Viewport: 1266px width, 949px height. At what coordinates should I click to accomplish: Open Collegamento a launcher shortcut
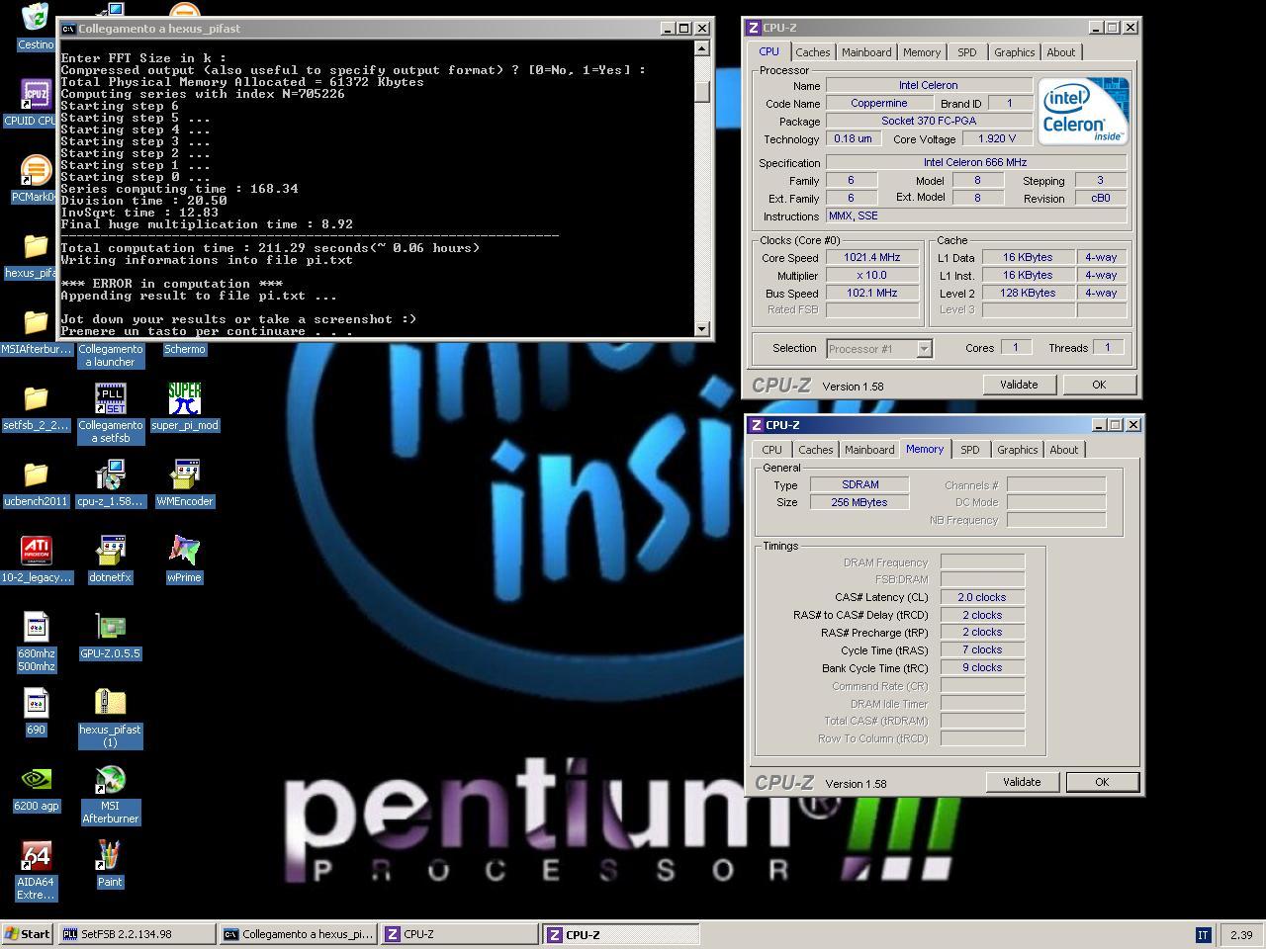tap(111, 355)
